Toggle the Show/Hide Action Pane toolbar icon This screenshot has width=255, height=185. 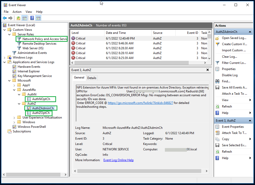(x=38, y=18)
